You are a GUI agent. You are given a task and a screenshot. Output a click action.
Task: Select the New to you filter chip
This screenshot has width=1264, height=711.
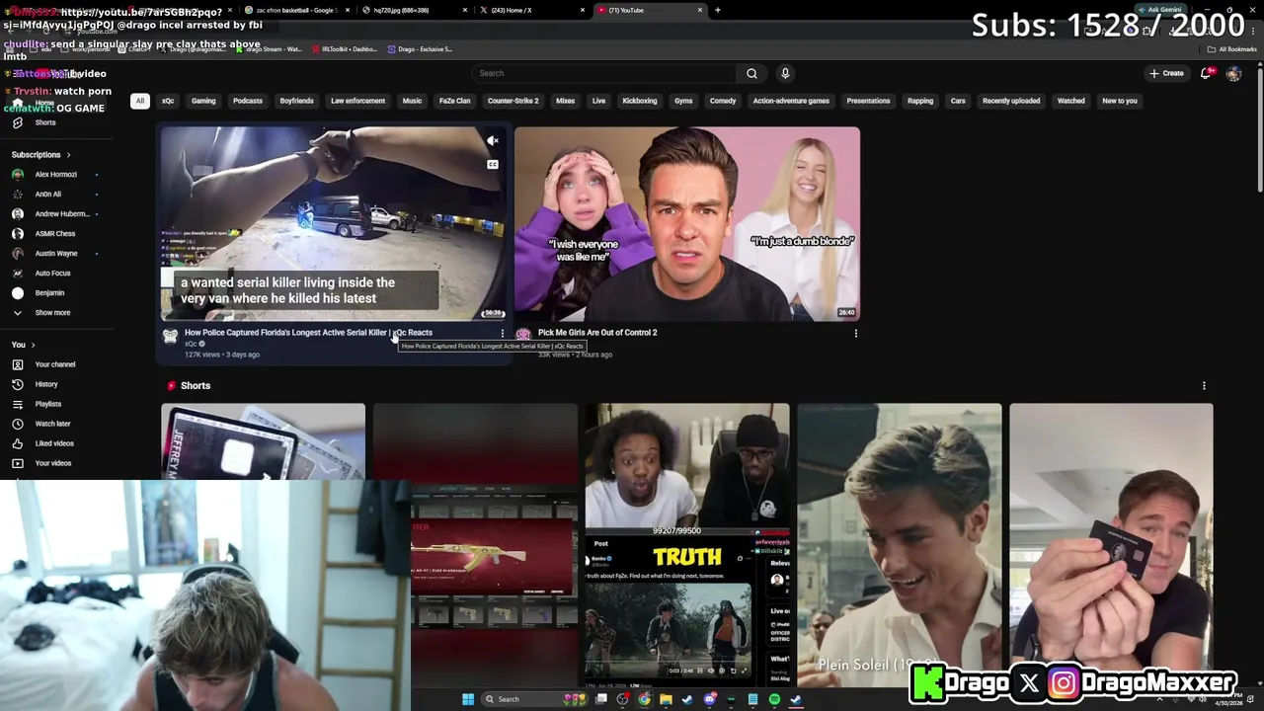pyautogui.click(x=1119, y=101)
